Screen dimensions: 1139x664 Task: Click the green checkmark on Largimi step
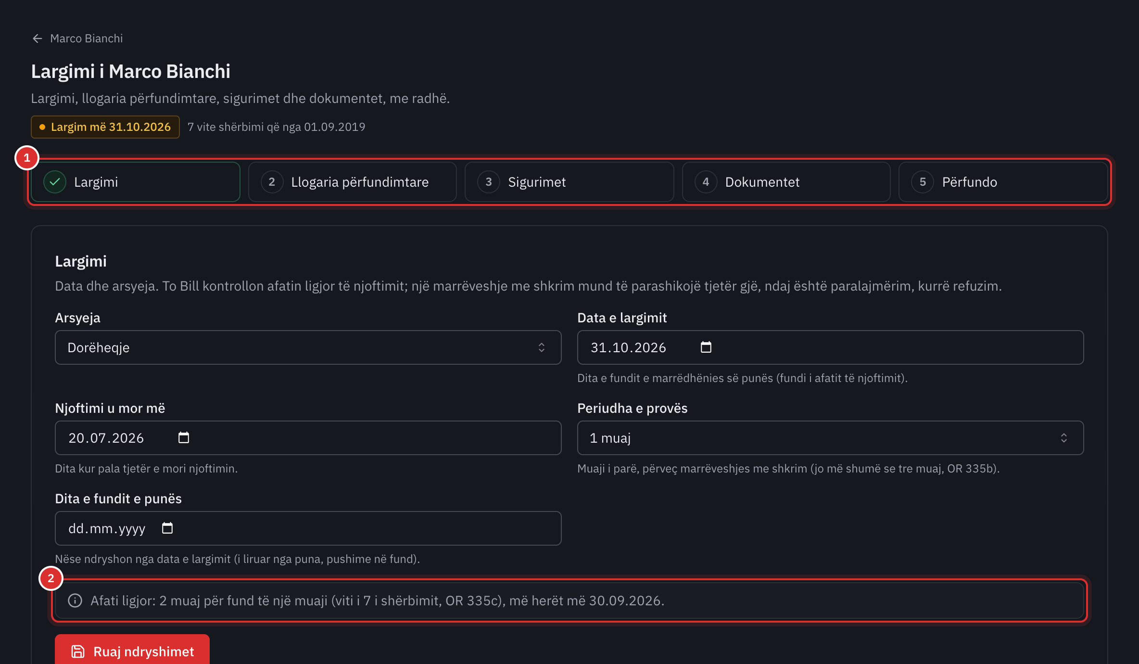(x=55, y=182)
